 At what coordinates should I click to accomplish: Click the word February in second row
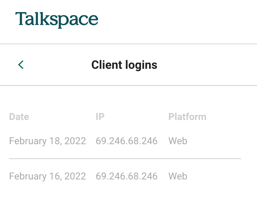(x=28, y=176)
